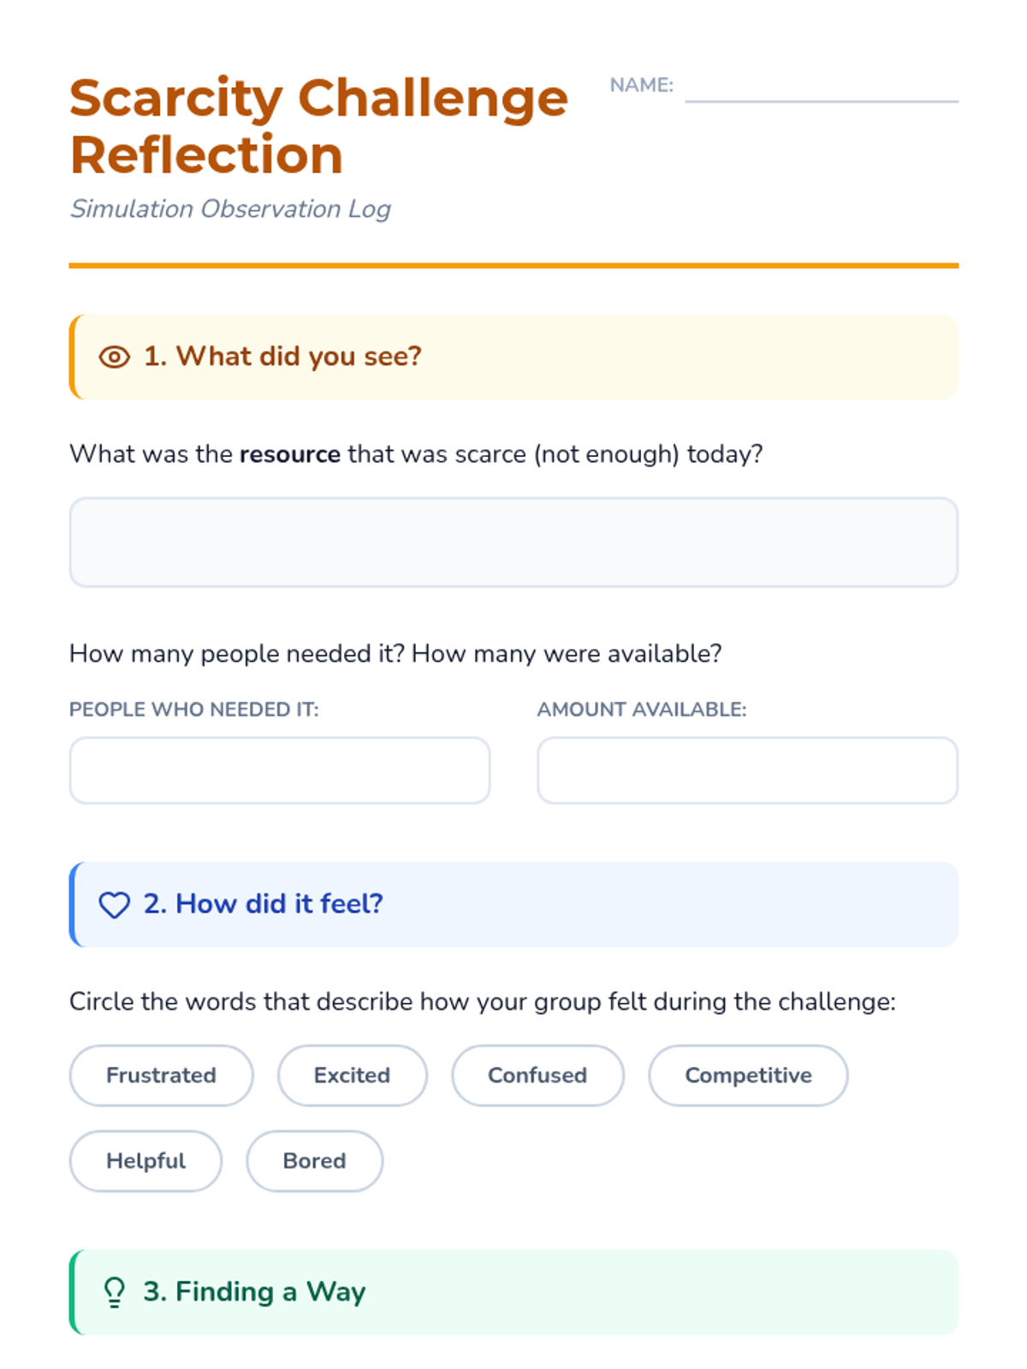Viewport: 1027px width, 1369px height.
Task: Mark the Bored feeling chip
Action: pyautogui.click(x=314, y=1161)
